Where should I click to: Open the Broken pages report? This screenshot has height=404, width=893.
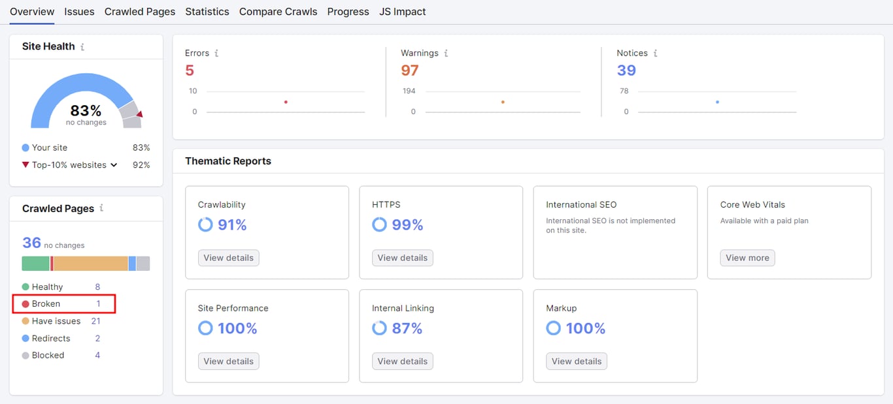point(48,303)
